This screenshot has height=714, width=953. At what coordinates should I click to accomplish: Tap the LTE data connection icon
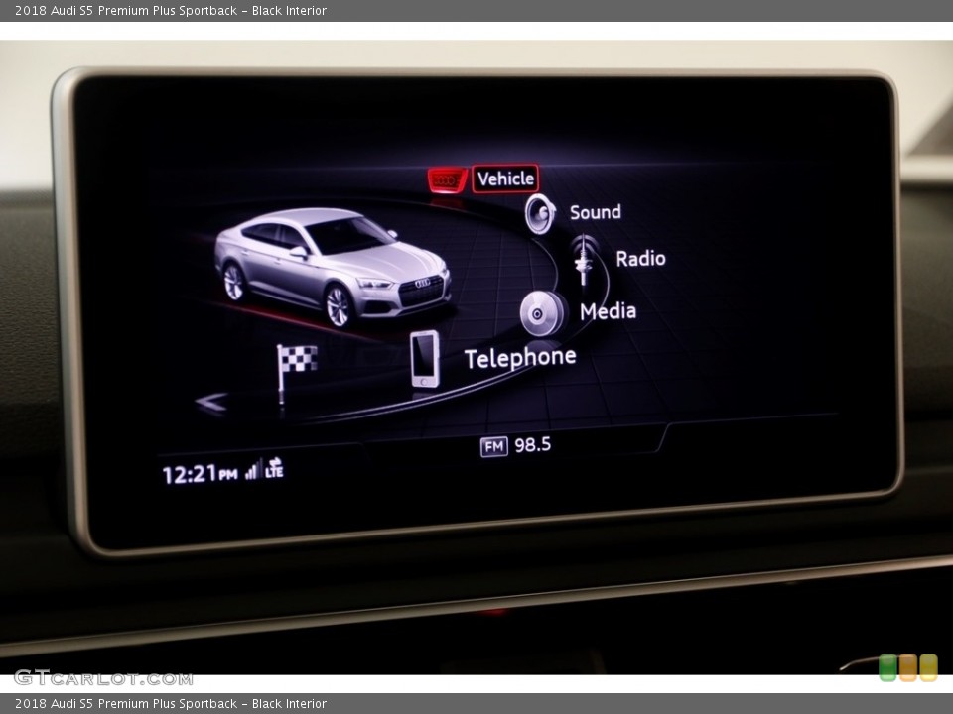[274, 467]
